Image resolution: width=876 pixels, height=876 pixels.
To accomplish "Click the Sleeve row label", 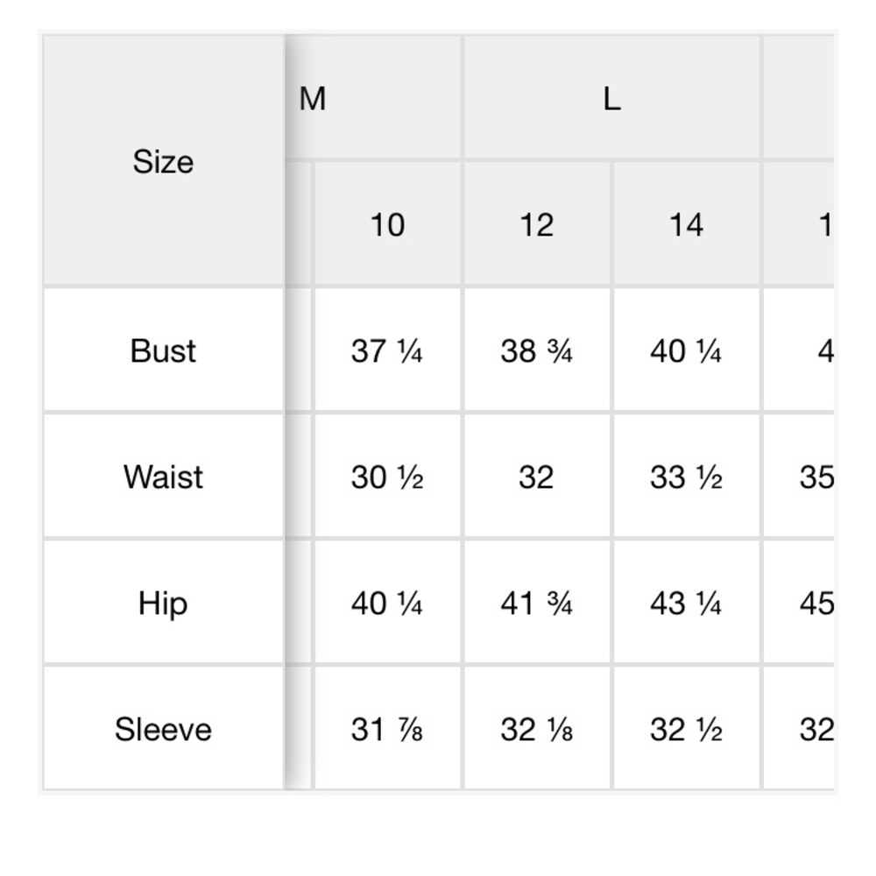I will 164,730.
